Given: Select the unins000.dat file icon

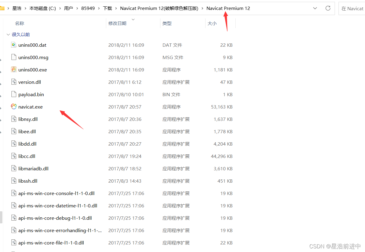Looking at the screenshot, I should (14, 45).
